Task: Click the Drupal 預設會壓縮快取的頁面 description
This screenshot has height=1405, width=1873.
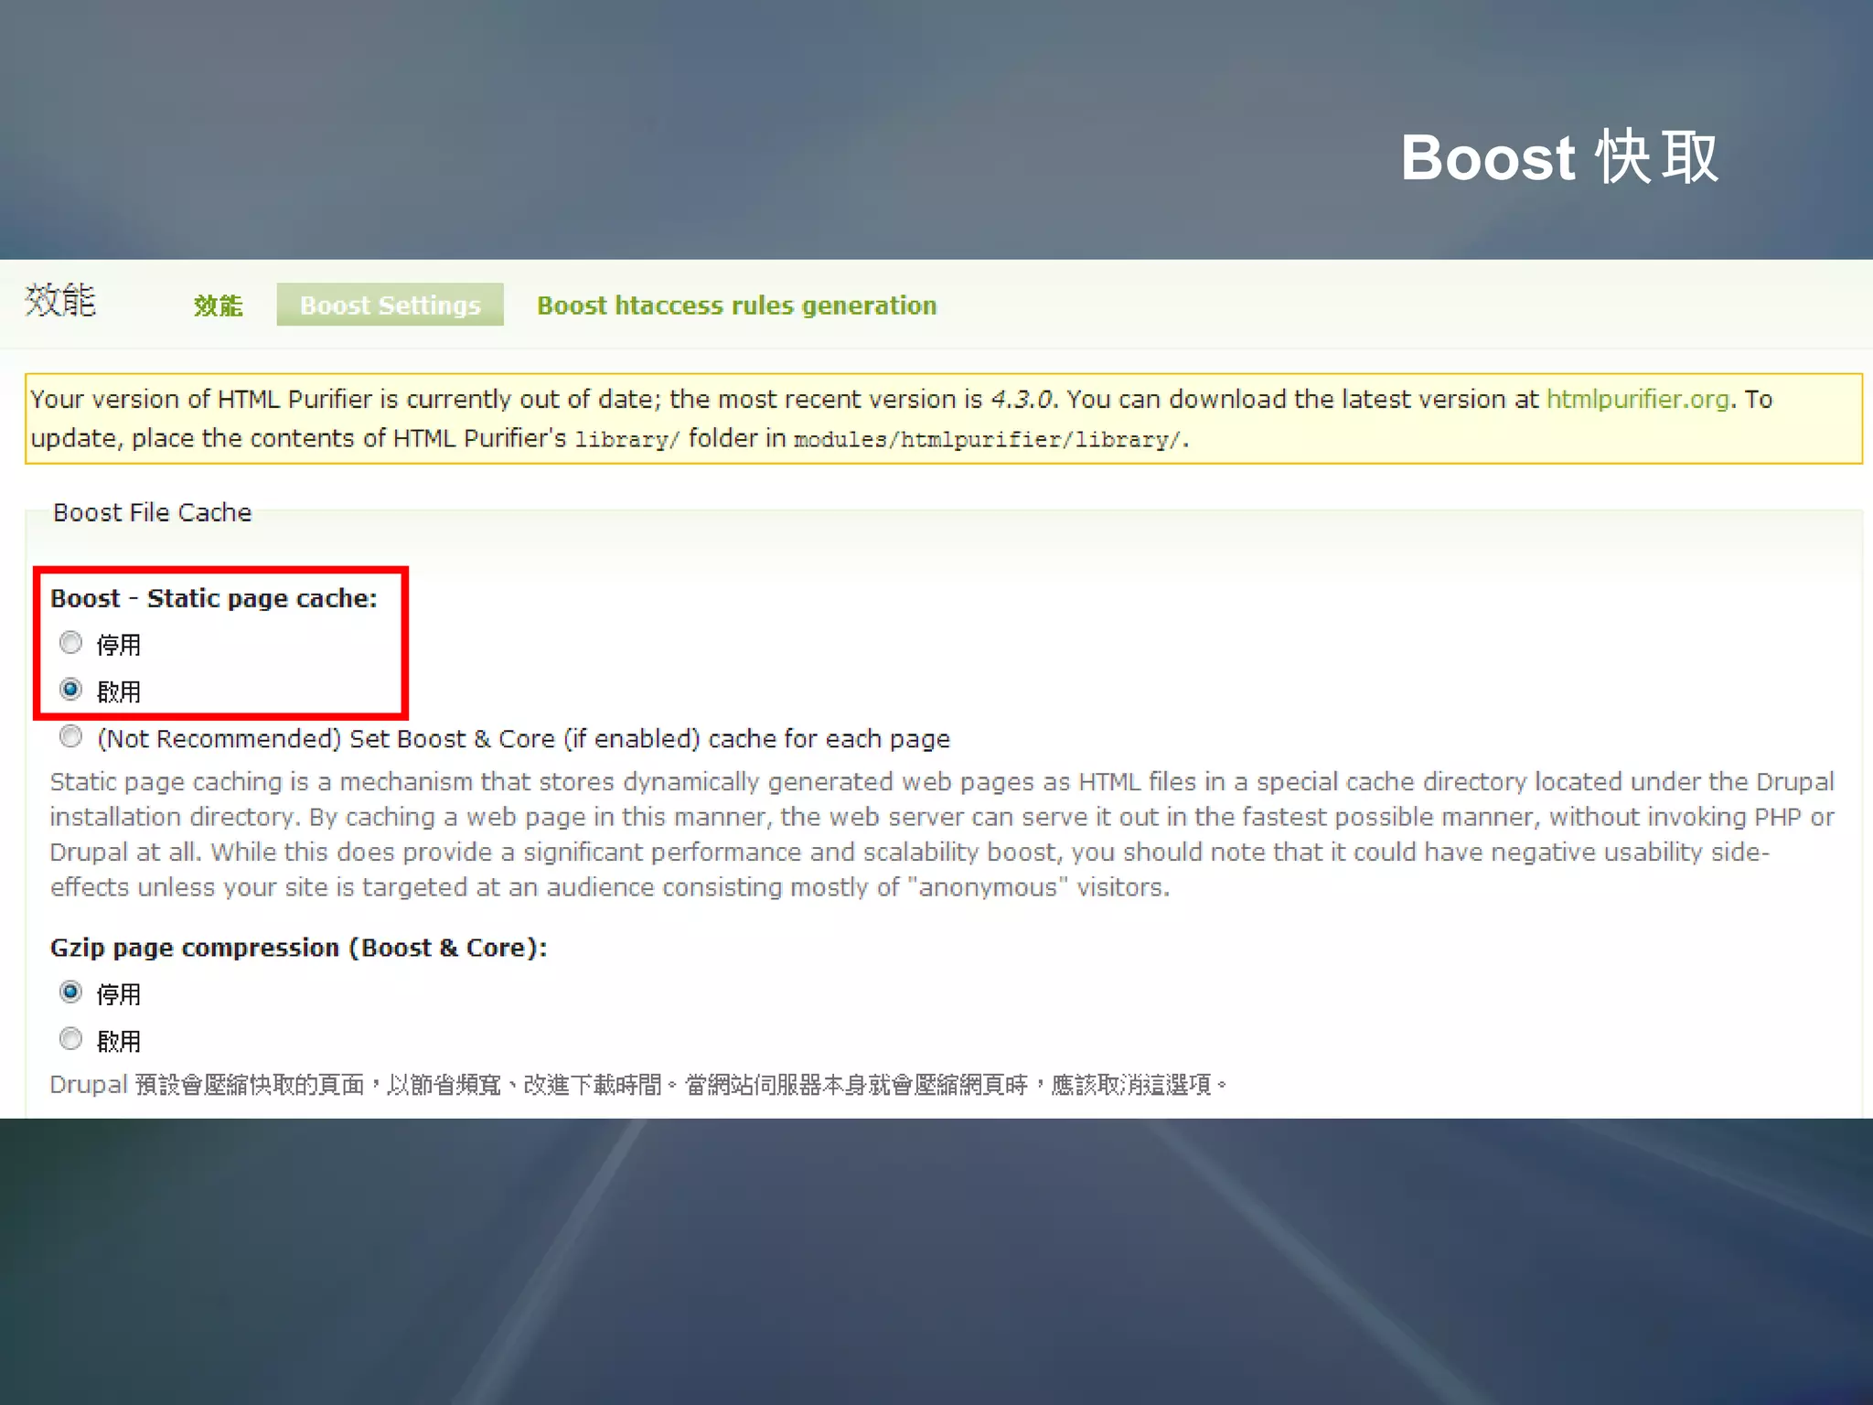Action: tap(638, 1085)
